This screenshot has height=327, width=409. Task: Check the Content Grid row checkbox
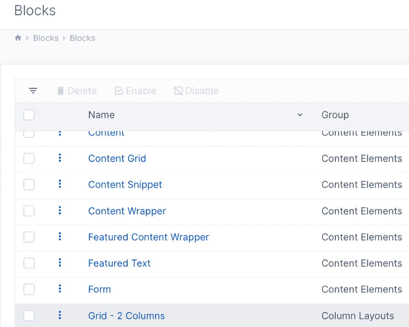coord(29,159)
